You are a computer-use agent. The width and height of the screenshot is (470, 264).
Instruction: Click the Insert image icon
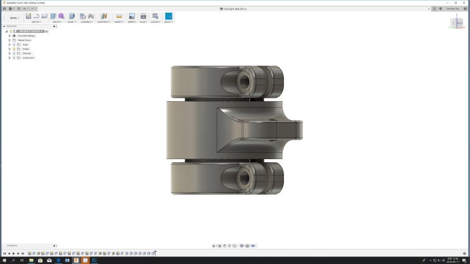click(132, 16)
